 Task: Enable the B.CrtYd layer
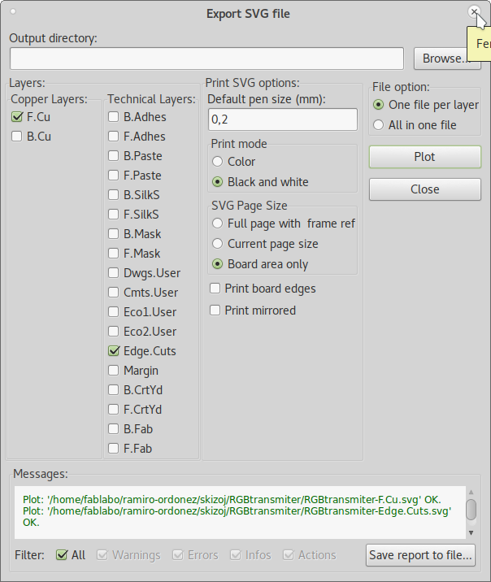[113, 389]
